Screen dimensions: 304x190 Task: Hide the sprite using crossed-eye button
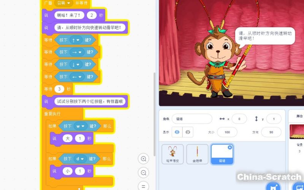(187, 132)
